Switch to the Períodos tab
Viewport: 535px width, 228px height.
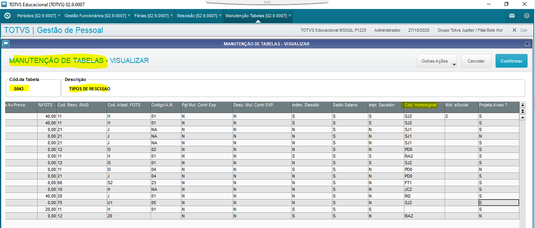[36, 16]
